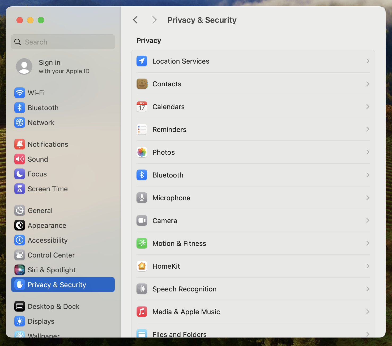Click the Search magnifying glass icon
The width and height of the screenshot is (392, 346).
tap(18, 42)
